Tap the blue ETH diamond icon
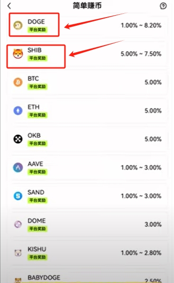The height and width of the screenshot is (283, 174). 18,111
